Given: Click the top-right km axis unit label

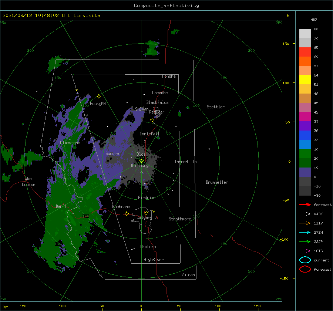Looking at the screenshot, I should (289, 16).
